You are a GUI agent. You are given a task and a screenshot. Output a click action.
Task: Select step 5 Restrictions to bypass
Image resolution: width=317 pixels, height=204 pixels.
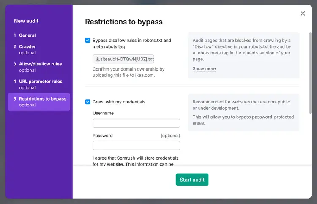[x=39, y=102]
